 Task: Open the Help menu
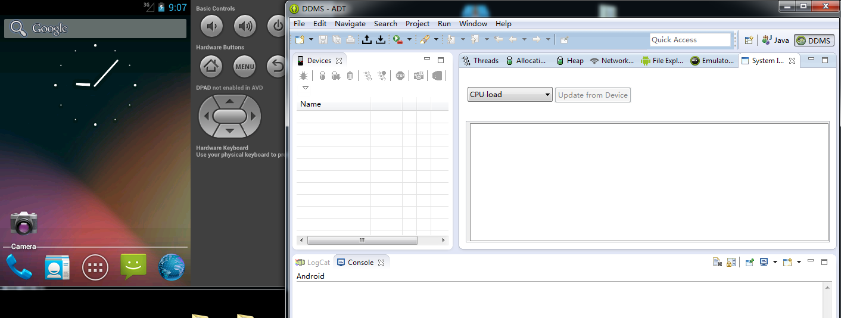pyautogui.click(x=503, y=24)
